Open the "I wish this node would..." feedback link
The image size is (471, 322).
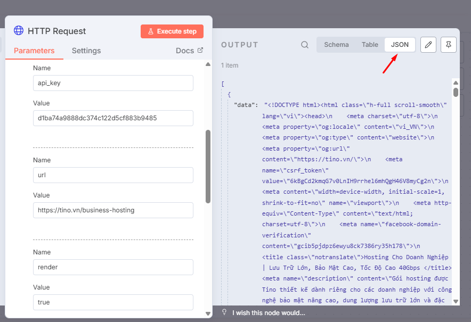tap(269, 312)
